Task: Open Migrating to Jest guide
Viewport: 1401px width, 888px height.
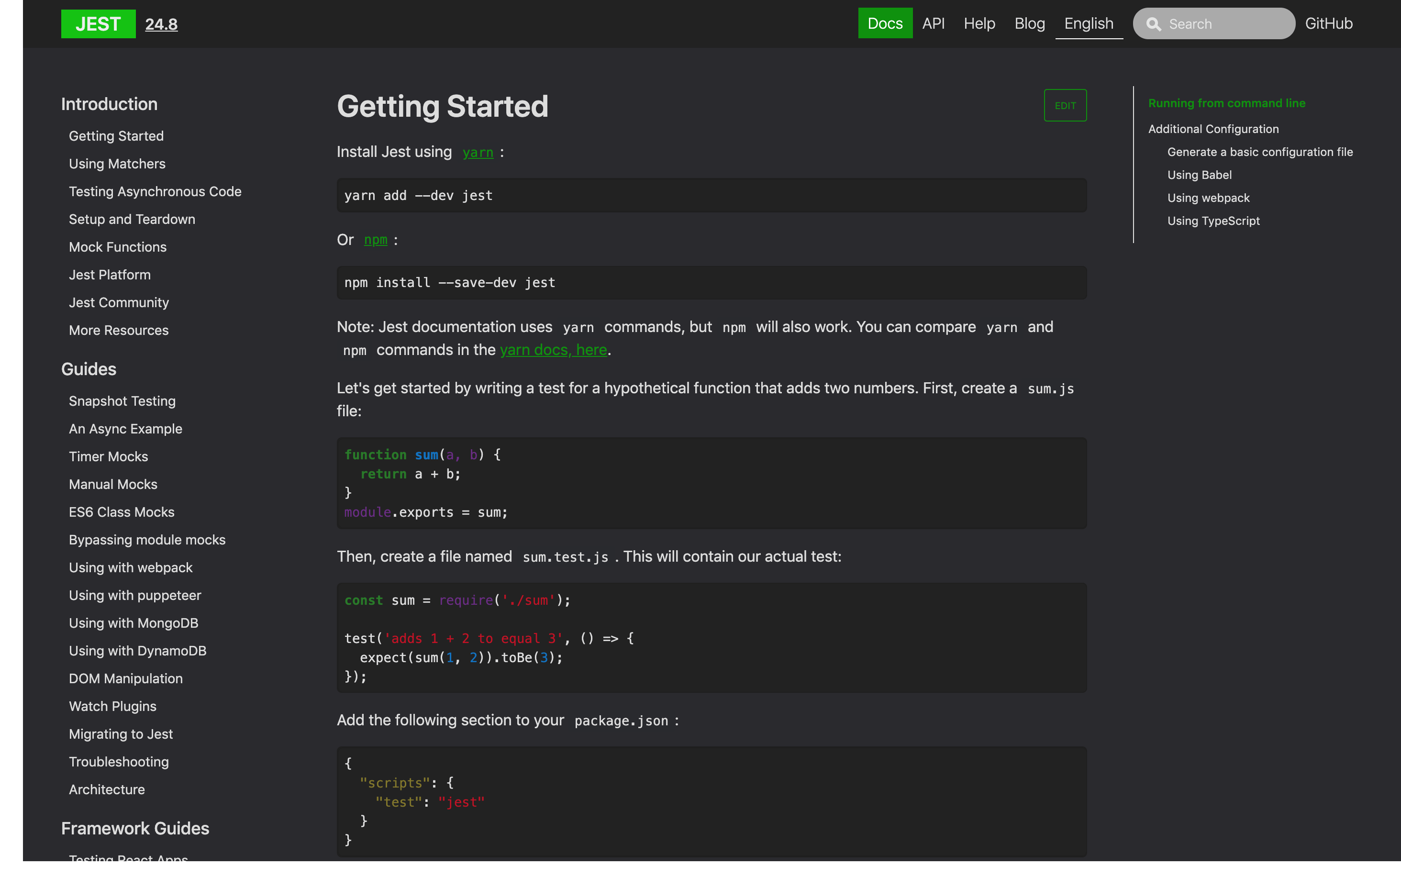Action: point(121,734)
